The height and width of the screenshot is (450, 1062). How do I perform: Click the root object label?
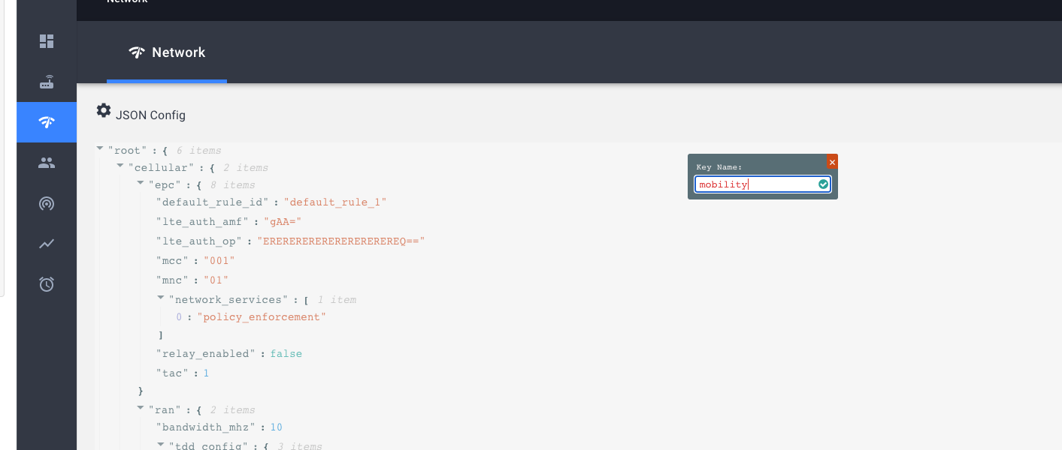pos(128,149)
